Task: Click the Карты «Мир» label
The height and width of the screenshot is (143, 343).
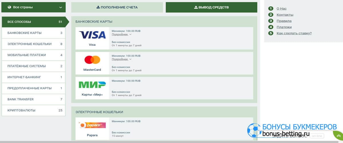Action: tap(92, 95)
